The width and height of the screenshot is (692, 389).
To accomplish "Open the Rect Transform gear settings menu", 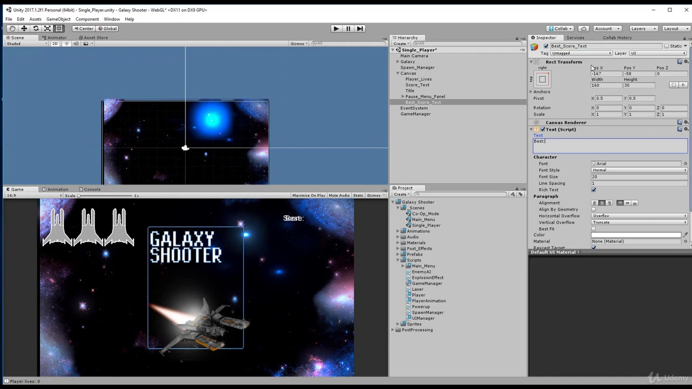I will pyautogui.click(x=686, y=62).
